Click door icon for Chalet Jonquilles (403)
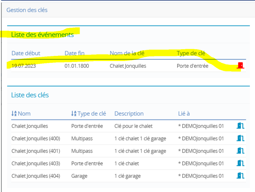Viewport: 255px width, 192px height. coord(241,163)
